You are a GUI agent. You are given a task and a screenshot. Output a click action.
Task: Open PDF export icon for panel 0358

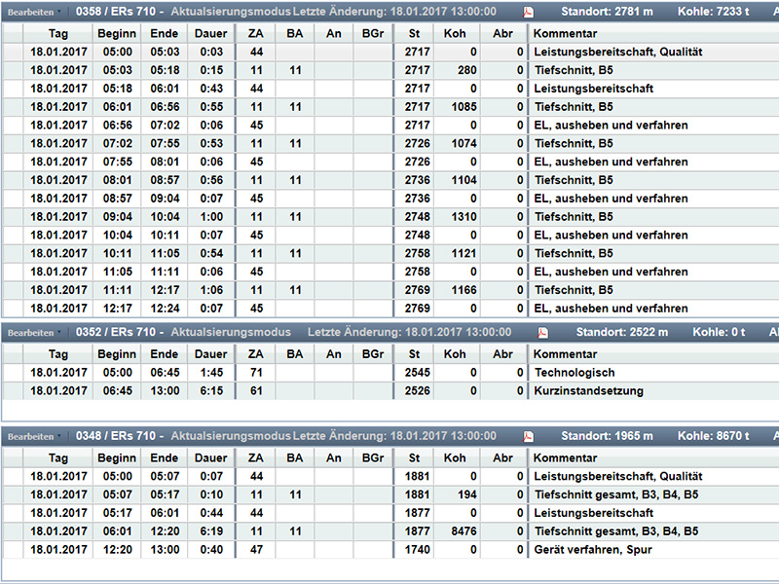pyautogui.click(x=530, y=13)
